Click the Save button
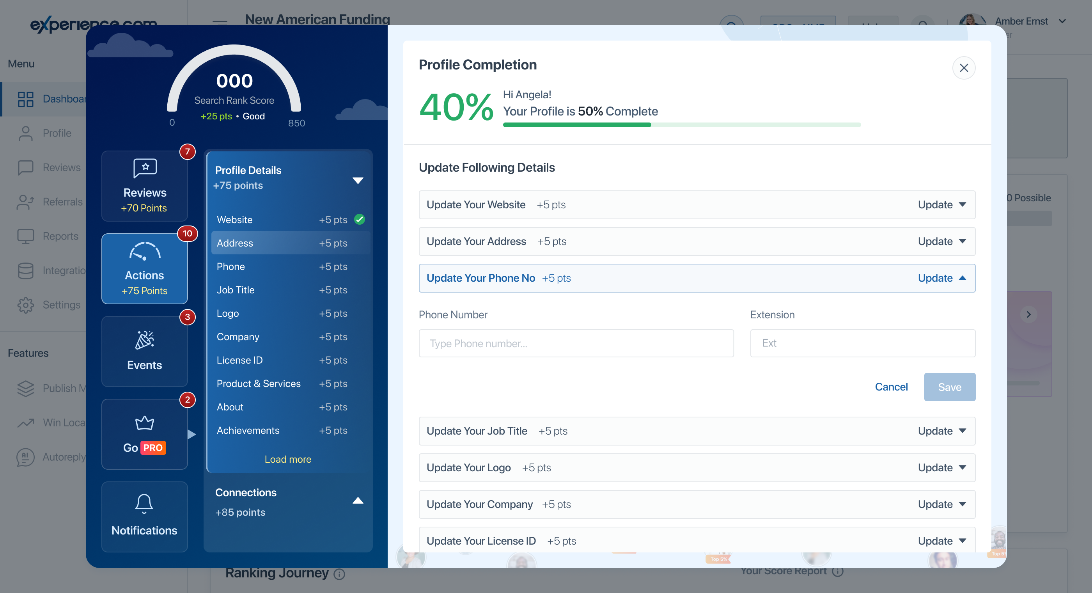 pos(949,387)
